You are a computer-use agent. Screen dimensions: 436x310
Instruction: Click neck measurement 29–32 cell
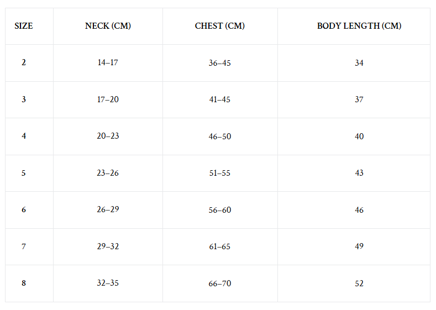tap(108, 246)
